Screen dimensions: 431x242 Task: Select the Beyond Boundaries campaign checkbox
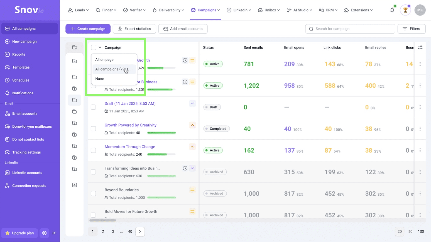pos(94,193)
